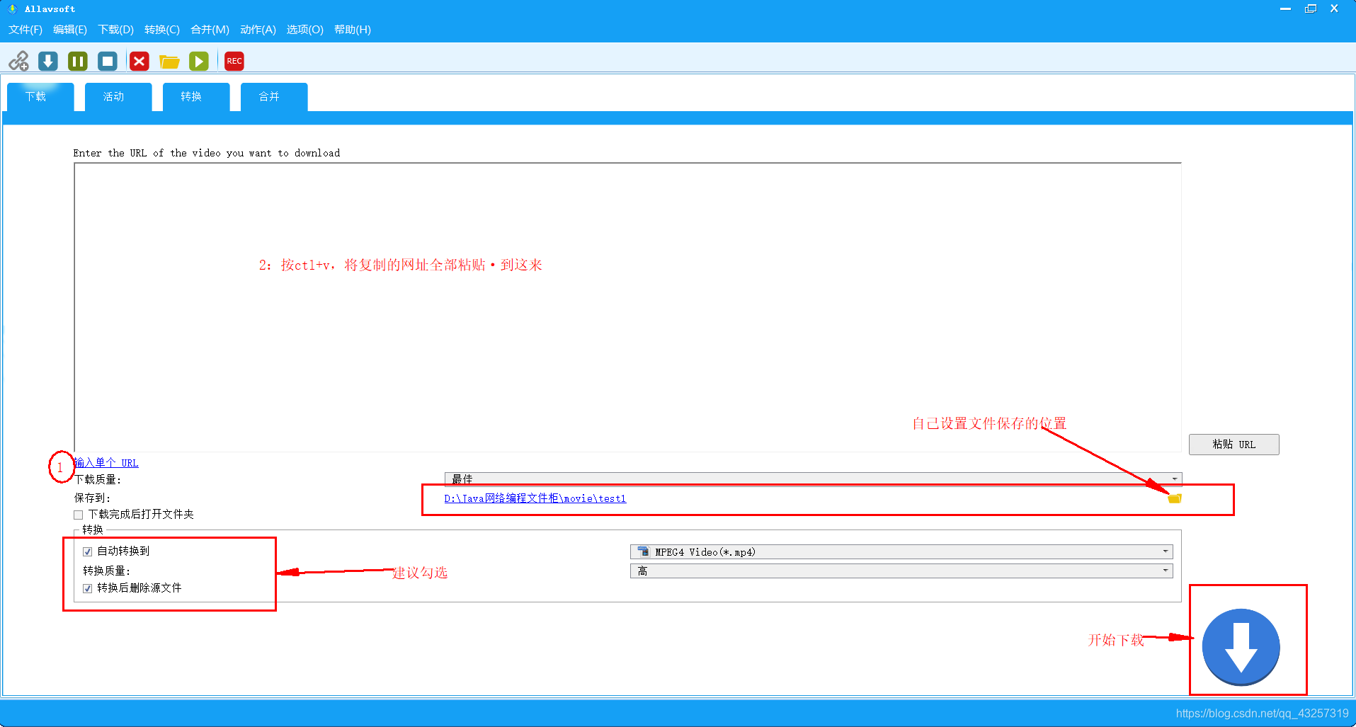Image resolution: width=1356 pixels, height=727 pixels.
Task: Open the conversion quality '高' dropdown
Action: pyautogui.click(x=901, y=571)
